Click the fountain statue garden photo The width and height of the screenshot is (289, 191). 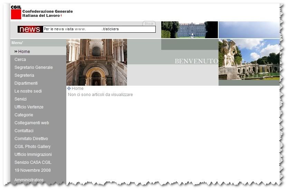[249, 60]
